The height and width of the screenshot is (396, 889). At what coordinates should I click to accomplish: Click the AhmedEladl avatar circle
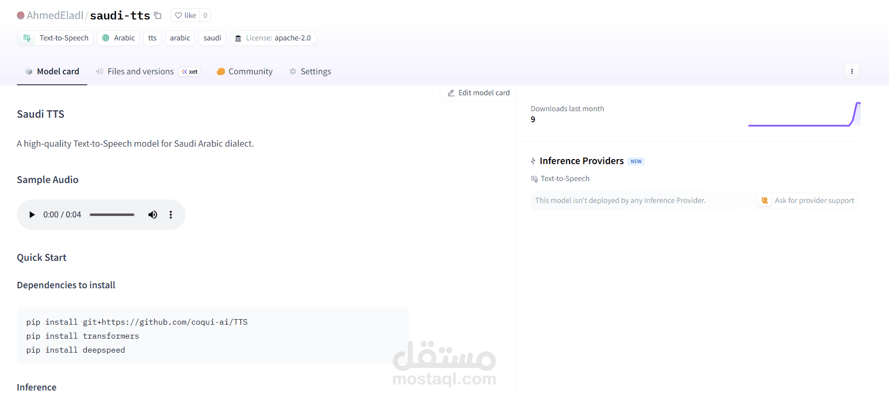(21, 15)
